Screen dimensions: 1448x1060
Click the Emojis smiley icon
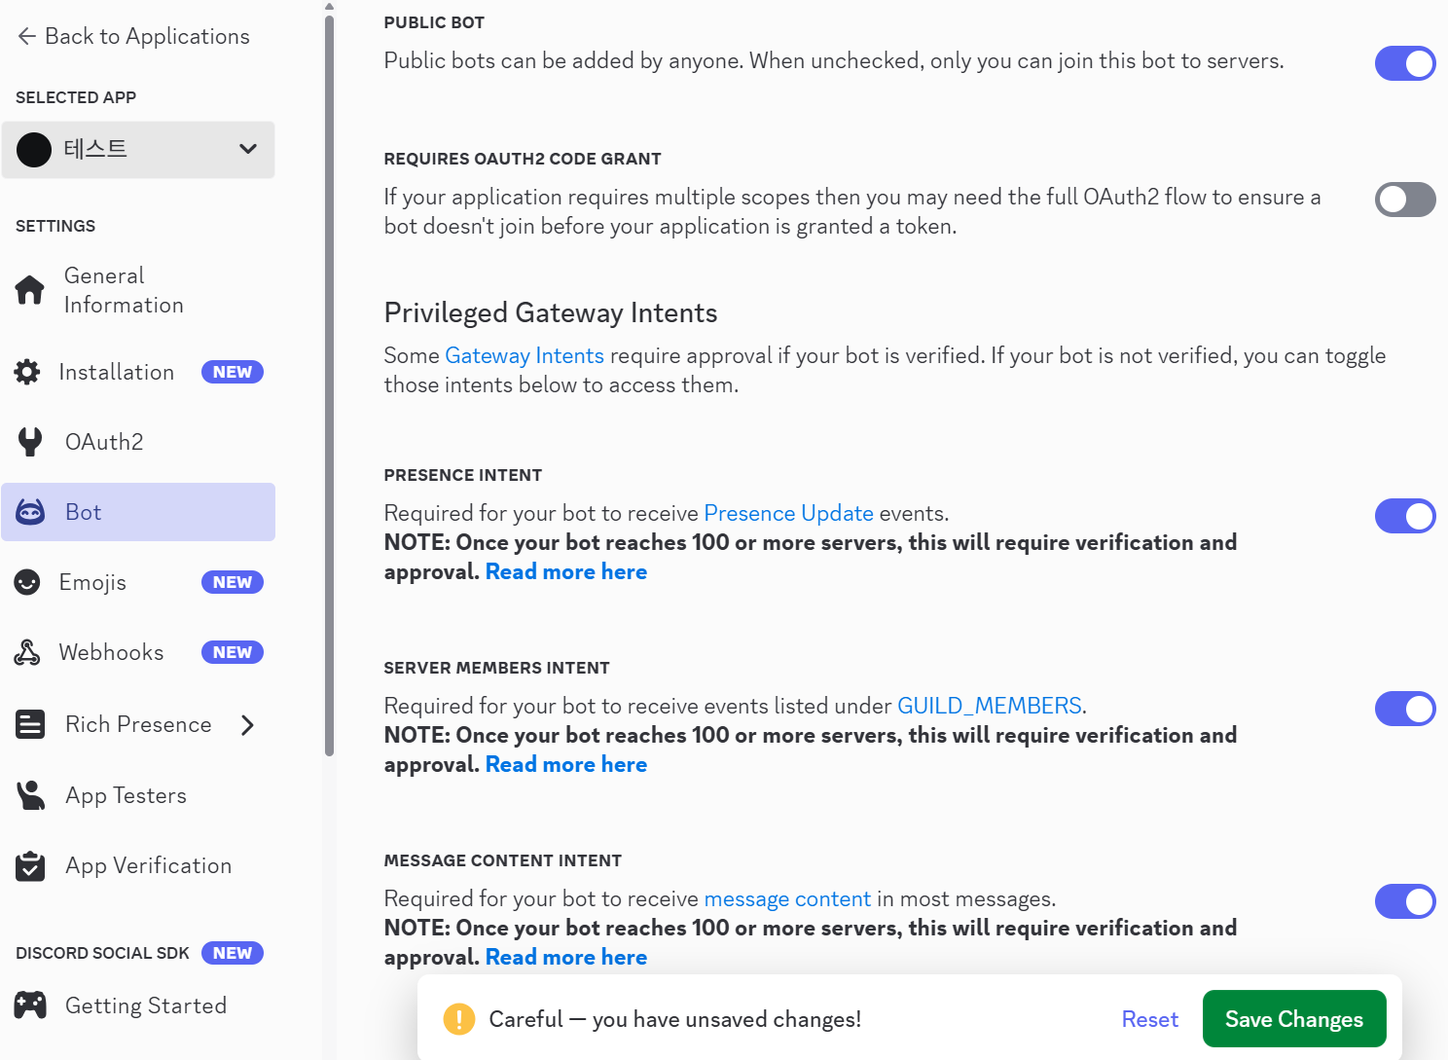pos(27,582)
